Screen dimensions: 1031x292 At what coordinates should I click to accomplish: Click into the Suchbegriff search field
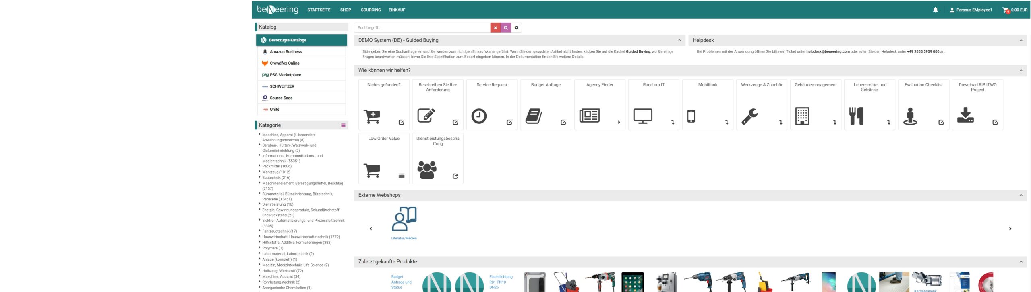tap(422, 28)
